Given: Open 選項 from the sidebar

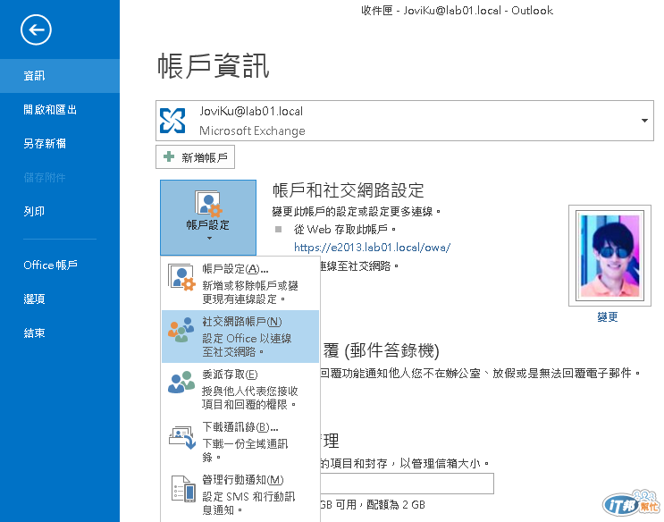Looking at the screenshot, I should pyautogui.click(x=60, y=299).
